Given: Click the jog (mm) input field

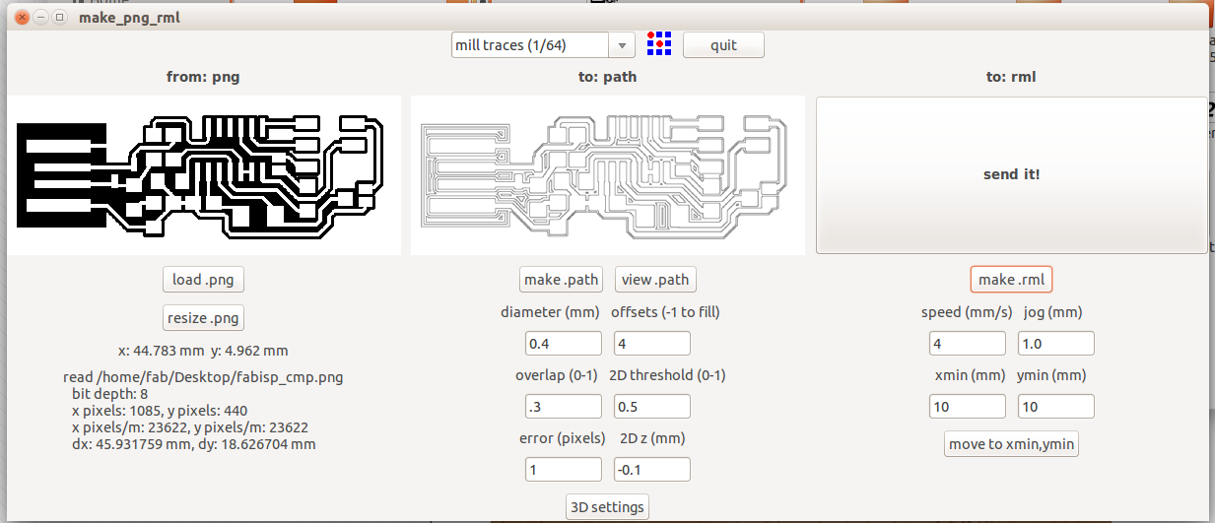Looking at the screenshot, I should point(1056,344).
